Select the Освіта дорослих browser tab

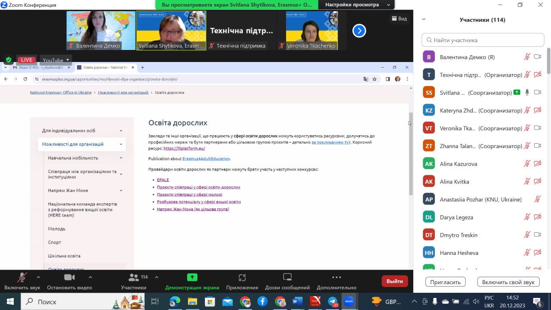pos(105,68)
